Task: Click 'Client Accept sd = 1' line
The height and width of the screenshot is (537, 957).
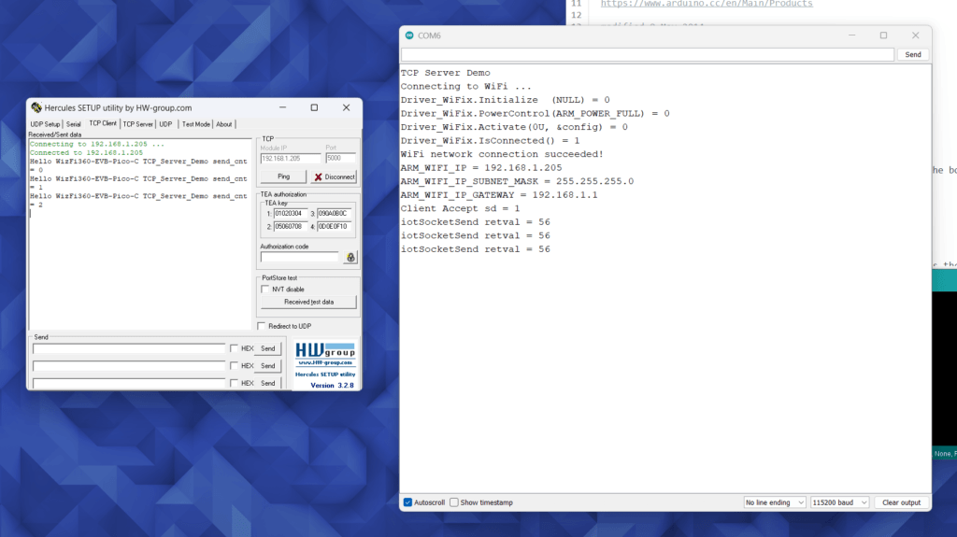Action: (460, 208)
